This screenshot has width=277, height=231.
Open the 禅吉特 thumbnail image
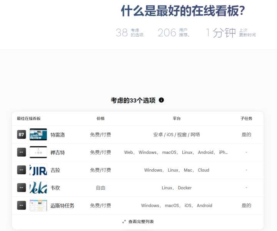click(x=38, y=152)
